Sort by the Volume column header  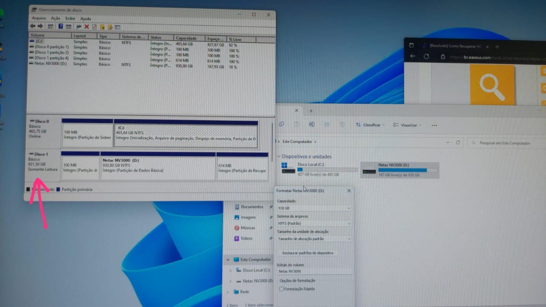pyautogui.click(x=50, y=35)
